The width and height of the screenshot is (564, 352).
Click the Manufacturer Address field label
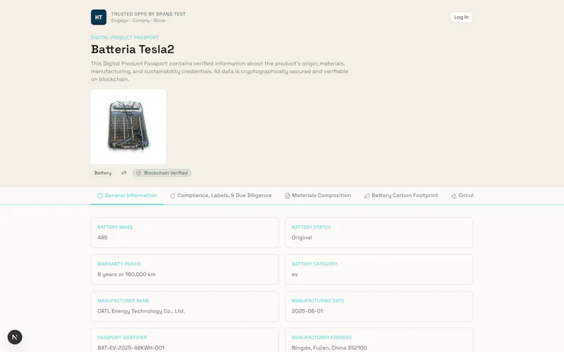pos(321,338)
